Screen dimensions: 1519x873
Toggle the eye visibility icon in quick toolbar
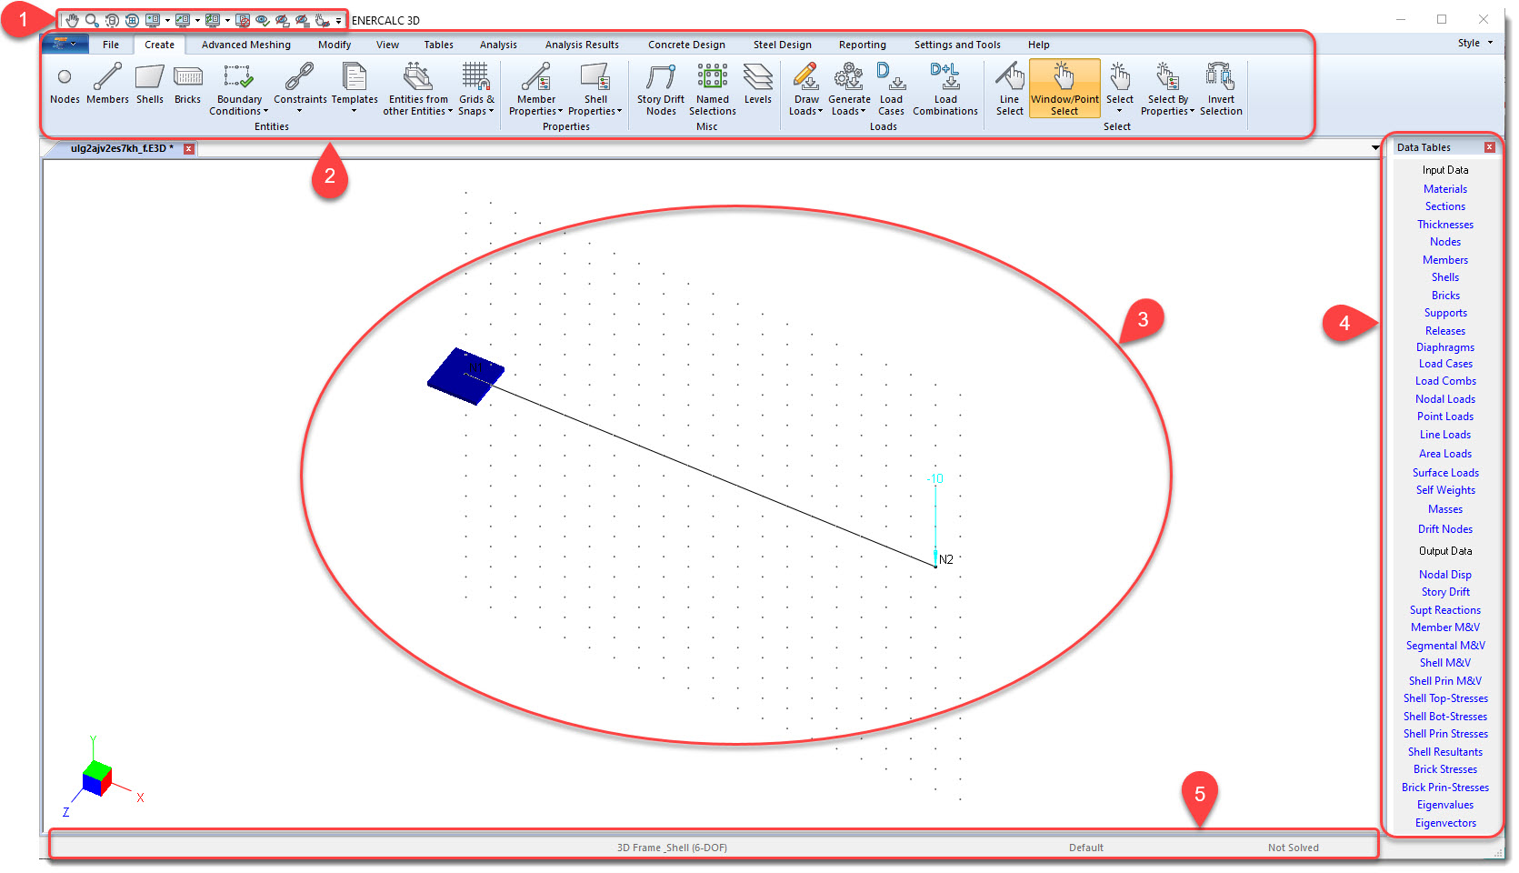262,20
